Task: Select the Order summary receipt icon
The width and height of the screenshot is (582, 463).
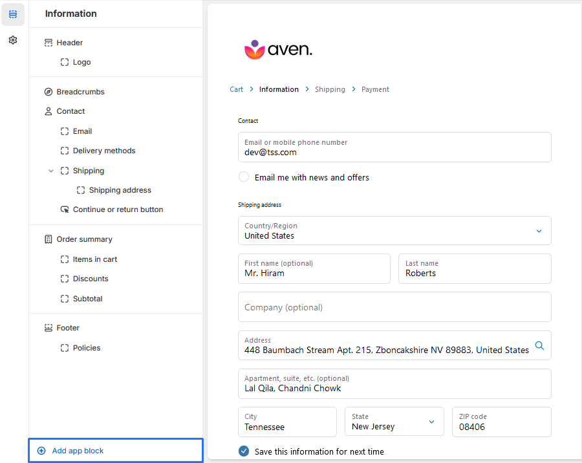Action: (x=48, y=239)
